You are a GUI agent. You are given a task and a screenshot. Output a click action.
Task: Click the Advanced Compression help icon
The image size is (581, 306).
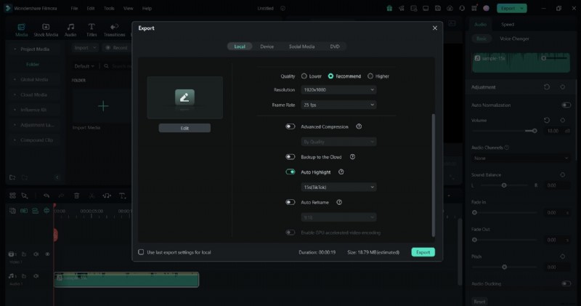[x=359, y=126]
